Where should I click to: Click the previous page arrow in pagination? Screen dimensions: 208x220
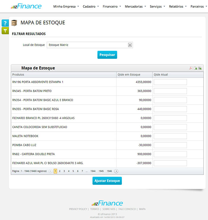(51, 171)
